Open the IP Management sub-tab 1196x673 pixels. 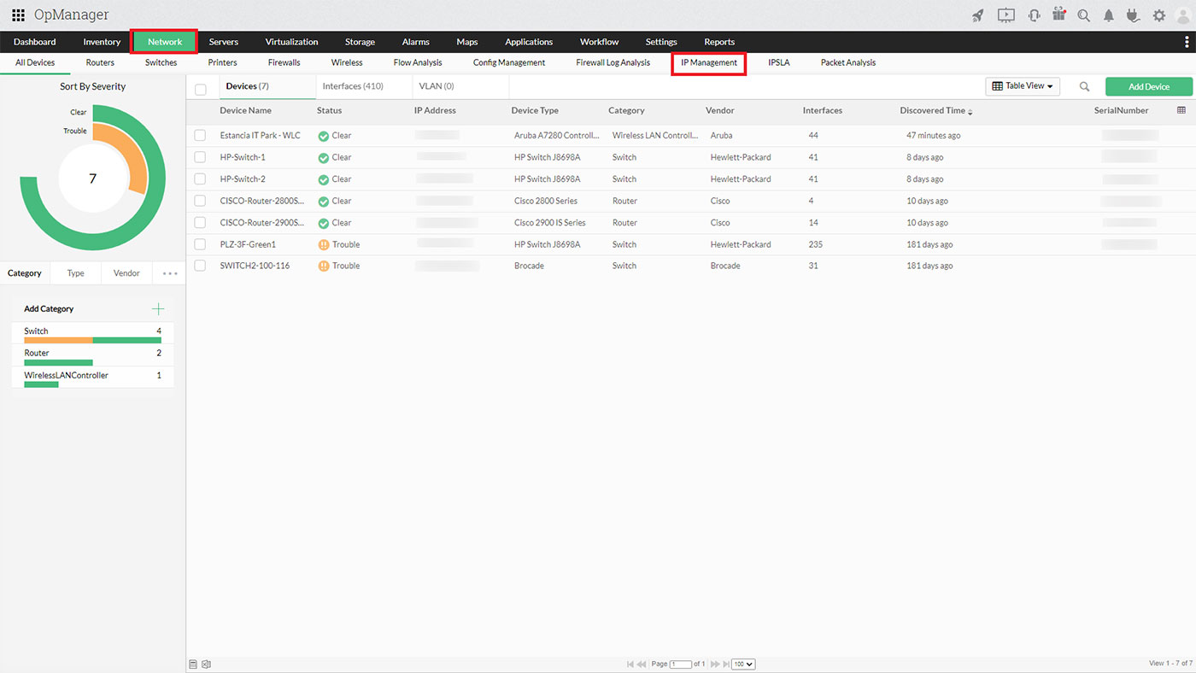click(709, 63)
